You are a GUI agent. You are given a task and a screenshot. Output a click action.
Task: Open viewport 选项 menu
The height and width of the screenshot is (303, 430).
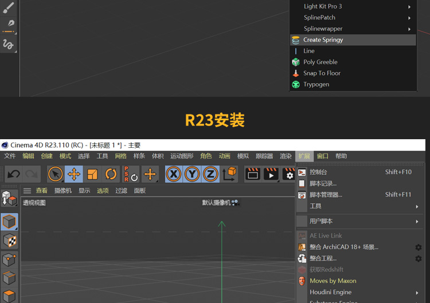[x=103, y=191]
